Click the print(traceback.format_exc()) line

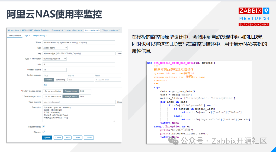[x=184, y=134]
